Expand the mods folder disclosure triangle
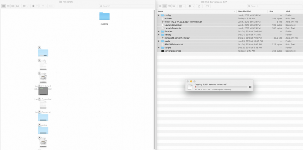 click(x=159, y=41)
